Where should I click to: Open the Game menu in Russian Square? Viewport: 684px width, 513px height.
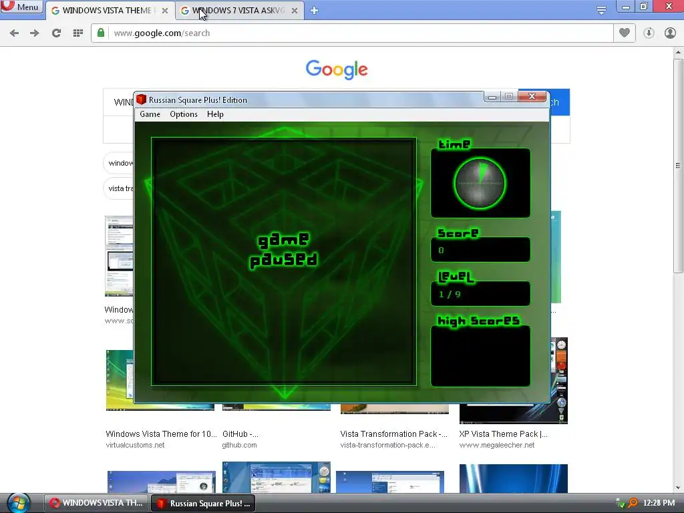click(150, 114)
